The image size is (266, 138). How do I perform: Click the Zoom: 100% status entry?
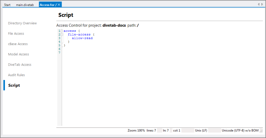click(136, 130)
